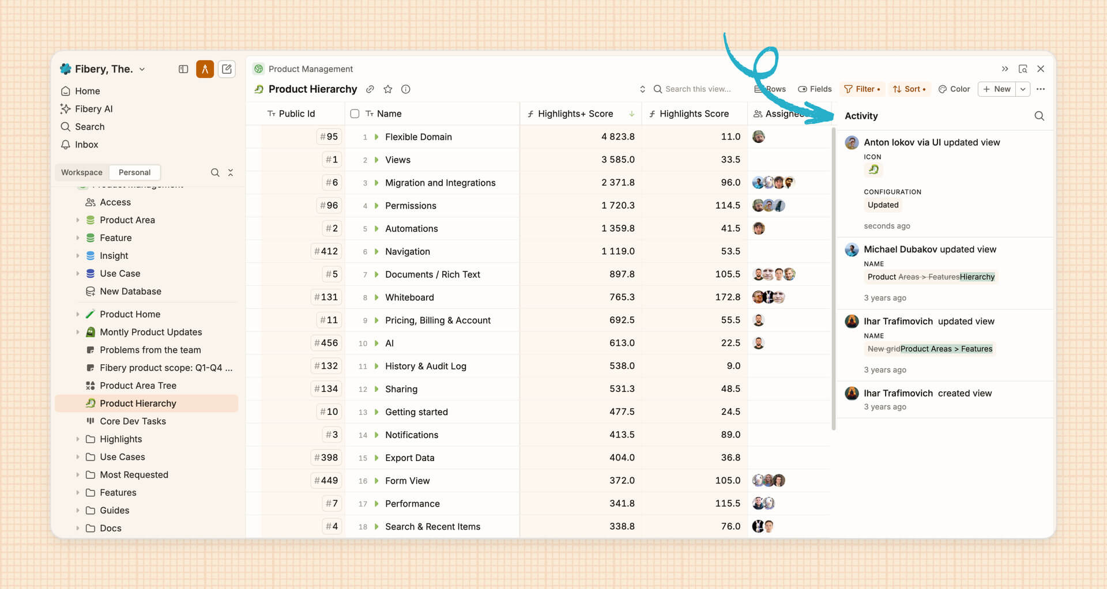Open the Fibery, The. workspace dropdown
1107x589 pixels.
[x=142, y=69]
